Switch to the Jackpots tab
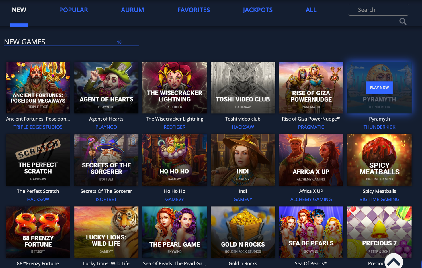 point(258,10)
